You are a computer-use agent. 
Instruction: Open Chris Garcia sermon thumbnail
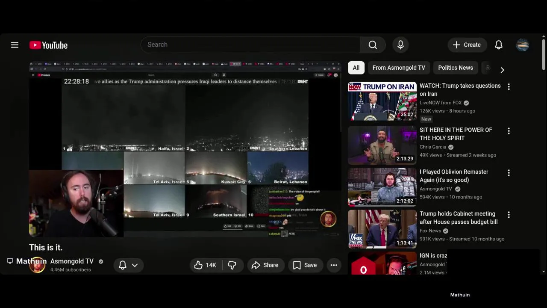click(382, 145)
